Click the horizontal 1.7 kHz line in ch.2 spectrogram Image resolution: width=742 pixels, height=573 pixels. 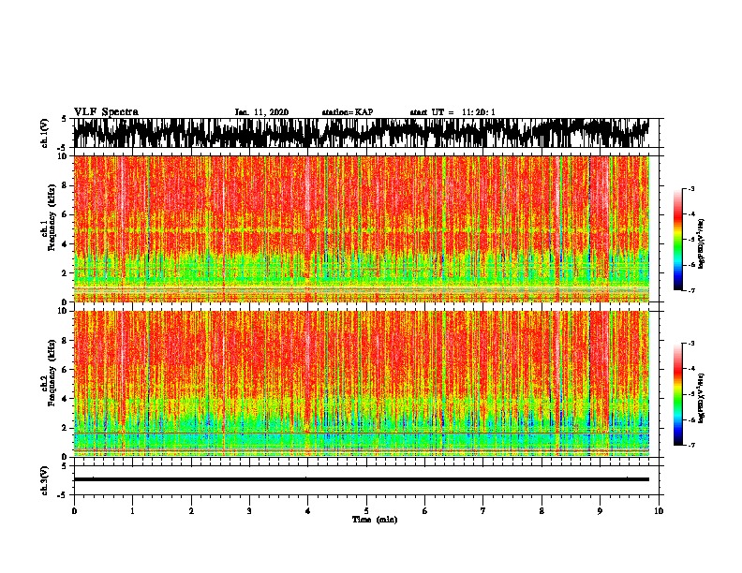click(361, 433)
